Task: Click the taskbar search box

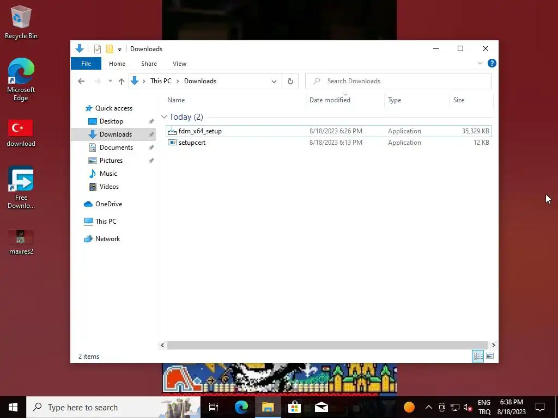Action: [113, 407]
